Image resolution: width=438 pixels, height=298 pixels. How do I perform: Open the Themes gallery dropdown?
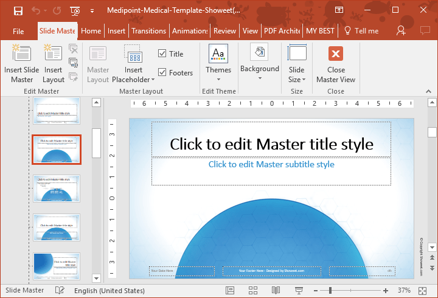(218, 63)
